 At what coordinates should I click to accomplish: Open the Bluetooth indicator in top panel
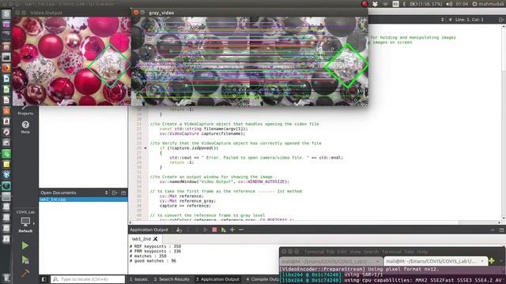tap(404, 4)
